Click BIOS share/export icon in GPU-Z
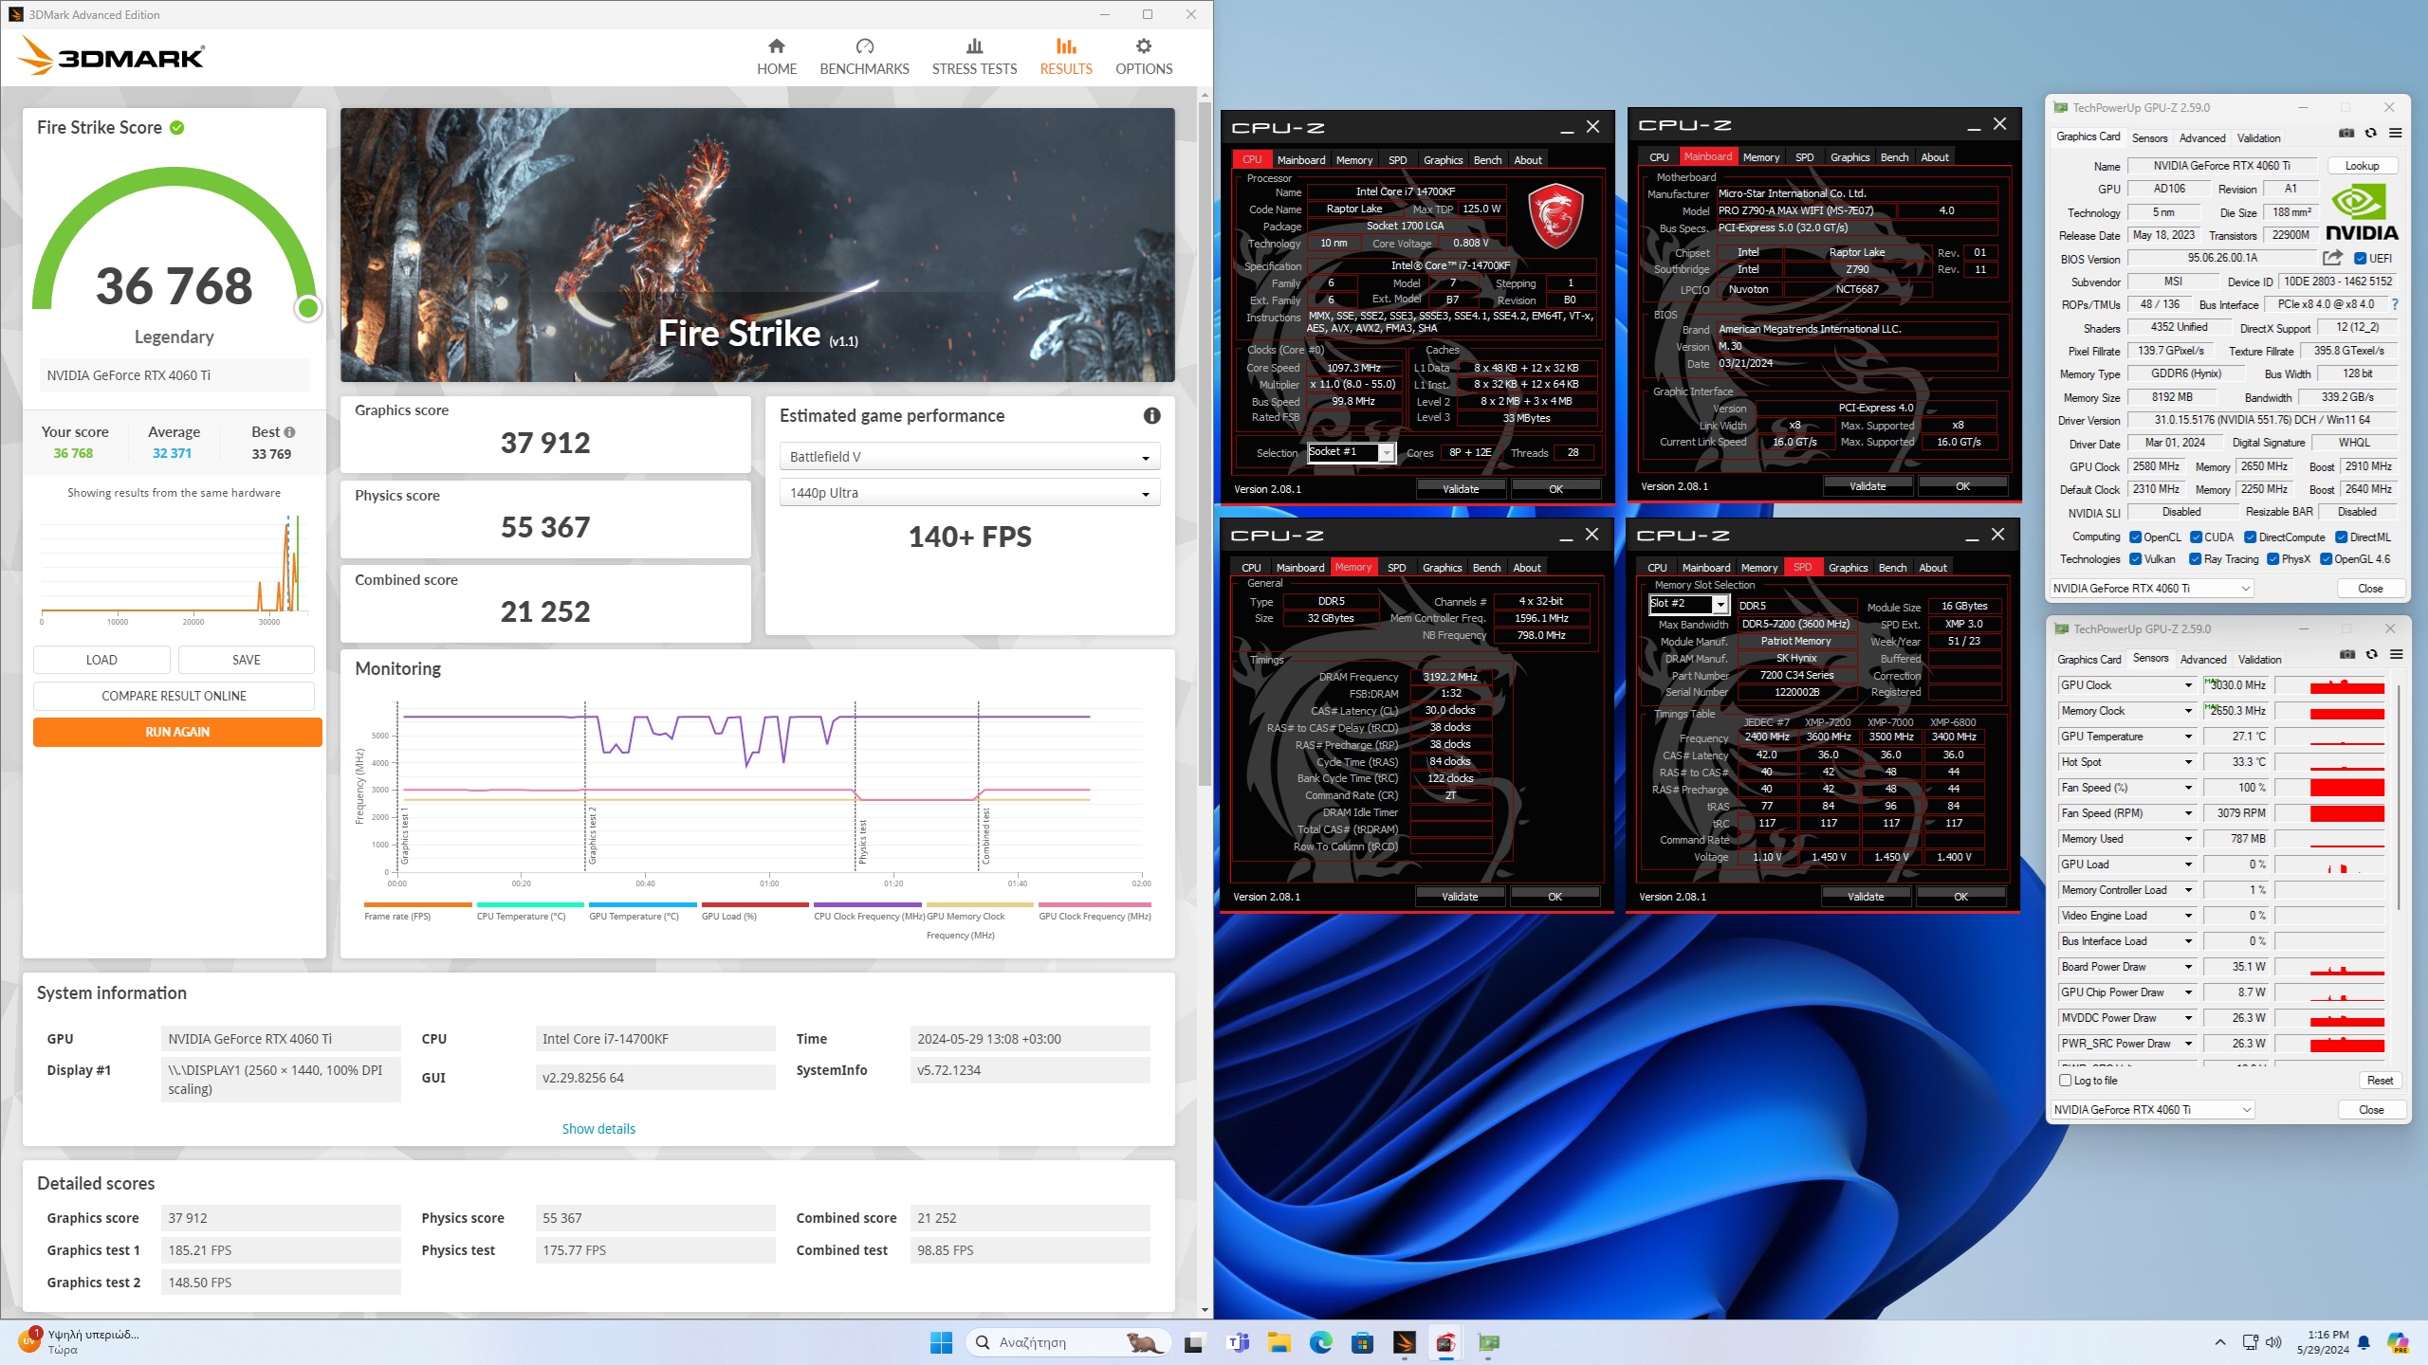The width and height of the screenshot is (2428, 1365). click(2332, 258)
